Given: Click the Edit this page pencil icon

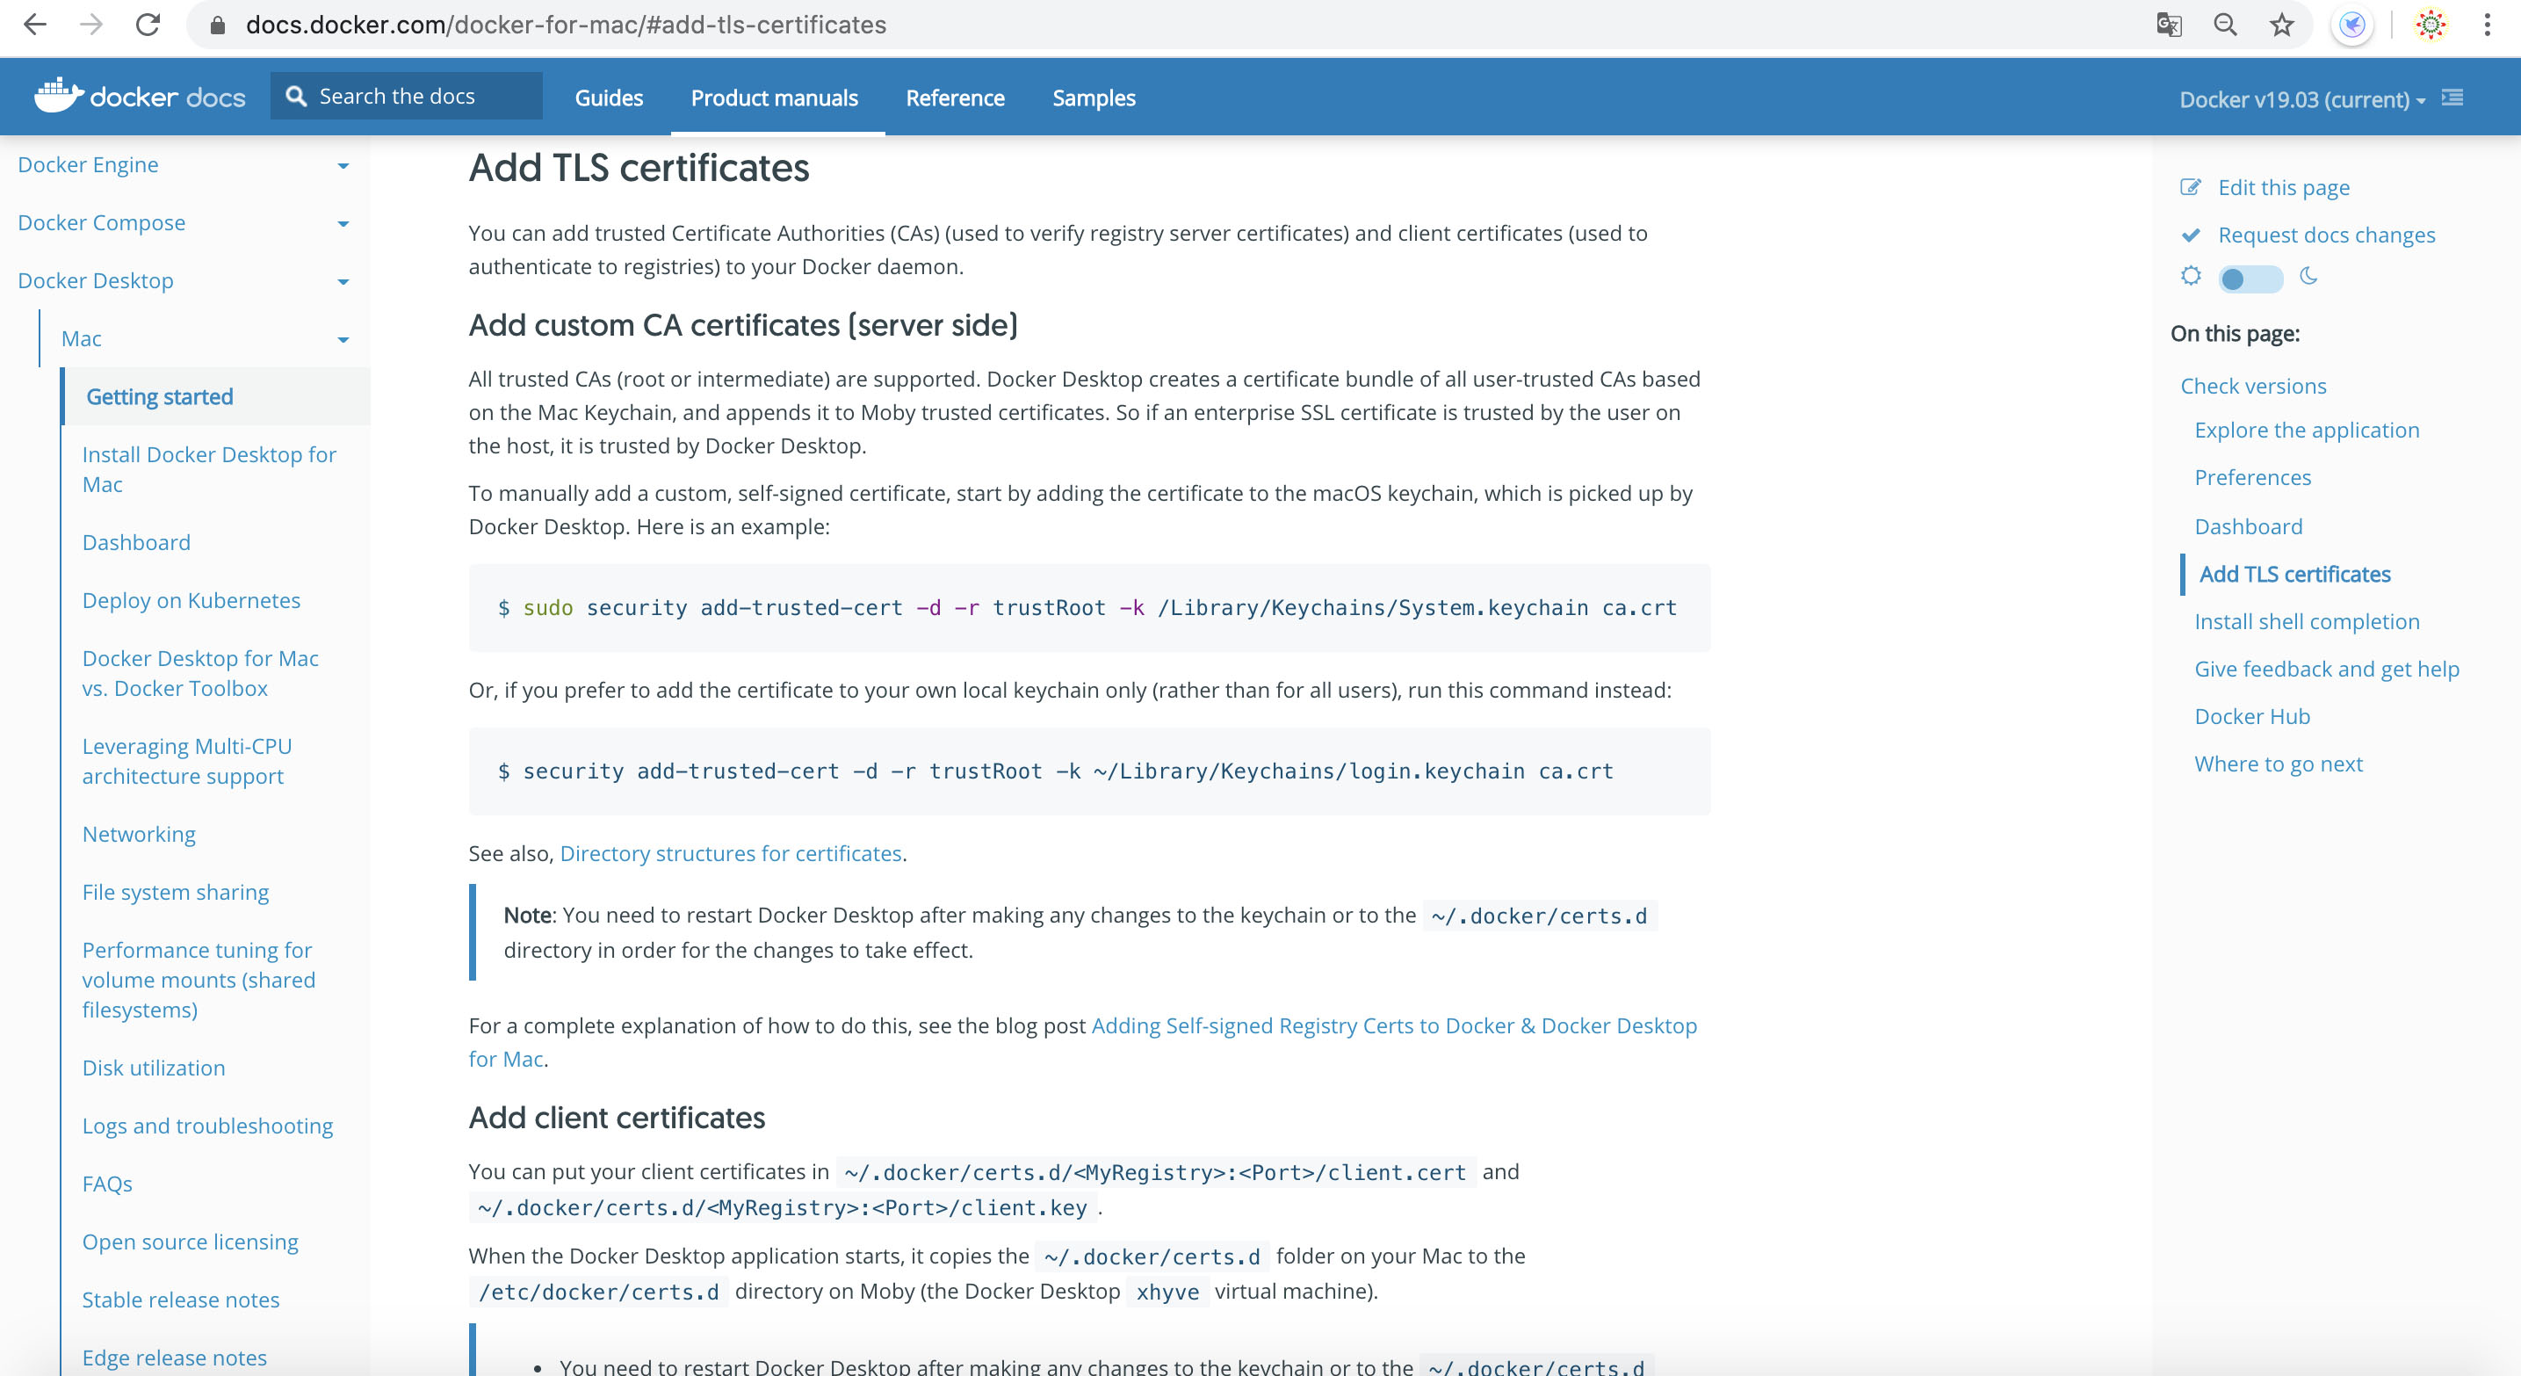Looking at the screenshot, I should click(2190, 187).
